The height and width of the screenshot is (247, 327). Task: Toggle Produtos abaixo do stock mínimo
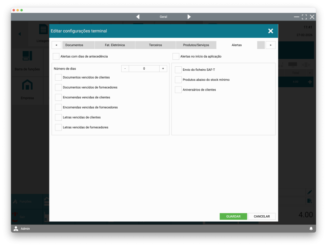pos(178,80)
